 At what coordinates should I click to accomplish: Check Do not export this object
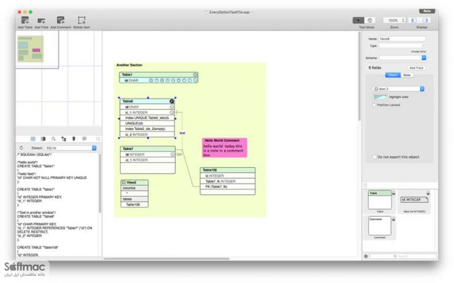(374, 157)
